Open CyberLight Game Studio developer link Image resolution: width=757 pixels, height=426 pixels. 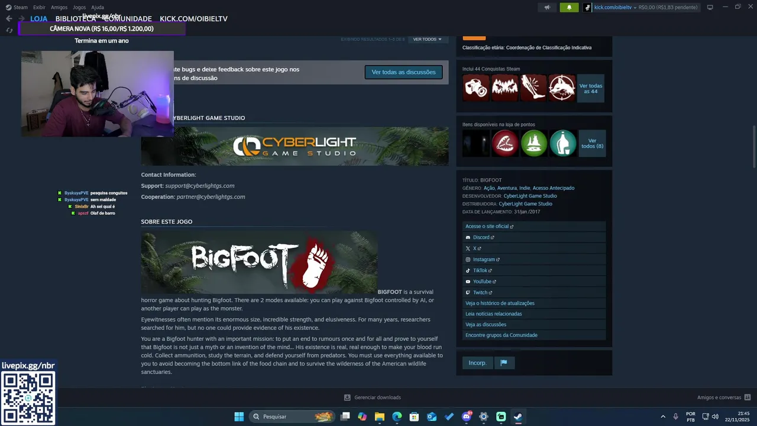pos(530,196)
